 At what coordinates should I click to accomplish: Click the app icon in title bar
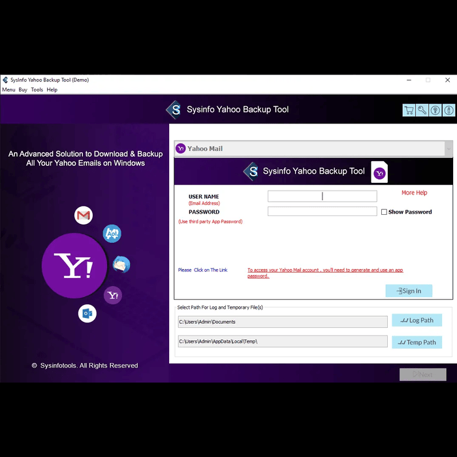(x=5, y=80)
